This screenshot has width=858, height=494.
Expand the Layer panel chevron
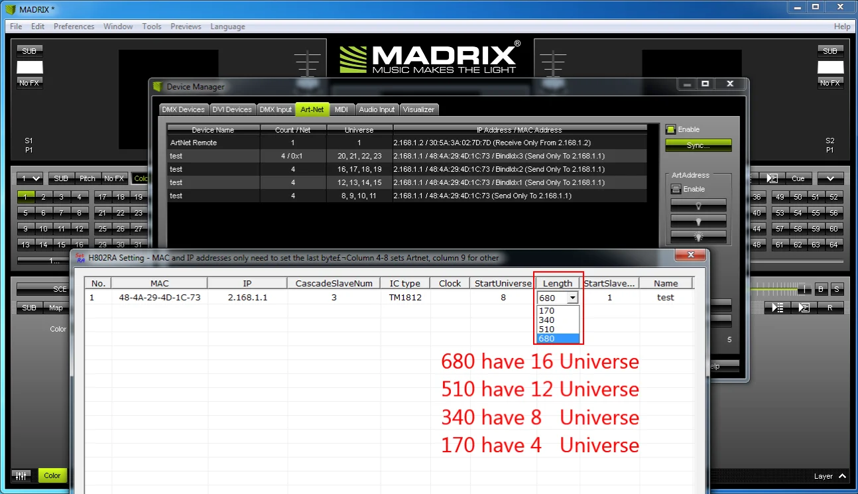pyautogui.click(x=842, y=476)
